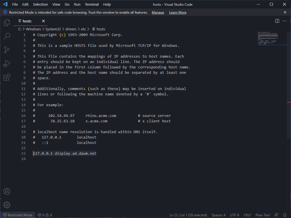The height and width of the screenshot is (218, 291).
Task: Click line number 1 in gutter
Action: 24,35
